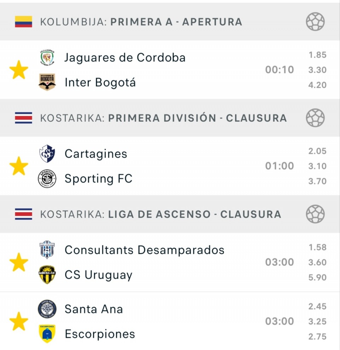Click the soccer ball icon in Kolumbija header
340x350 pixels.
point(315,22)
